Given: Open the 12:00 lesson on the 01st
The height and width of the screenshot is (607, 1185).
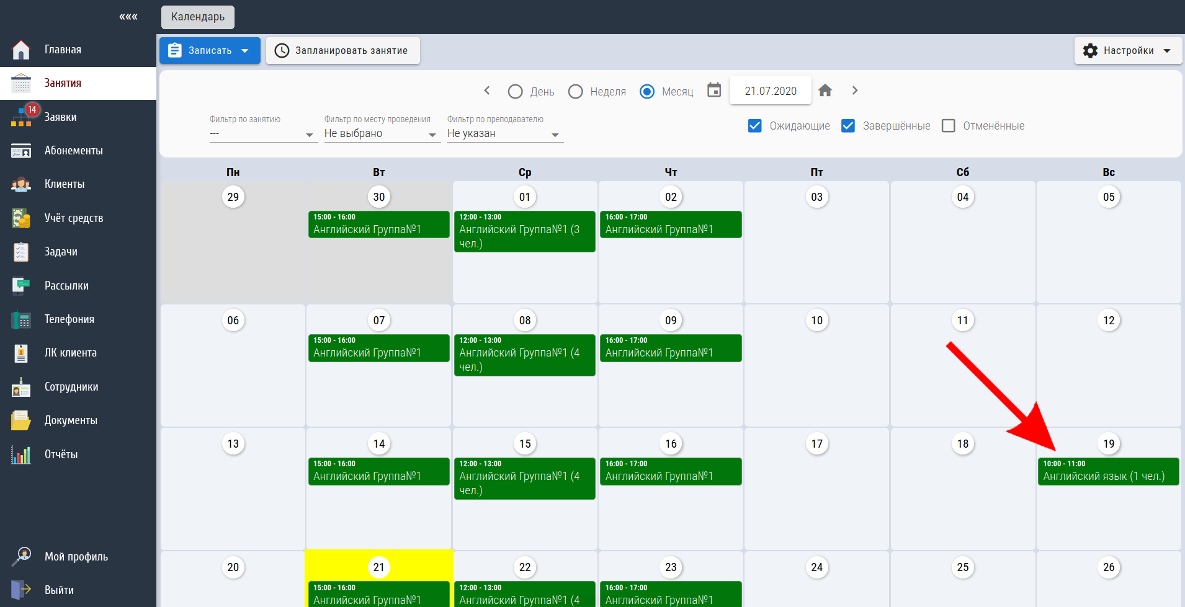Looking at the screenshot, I should click(525, 232).
